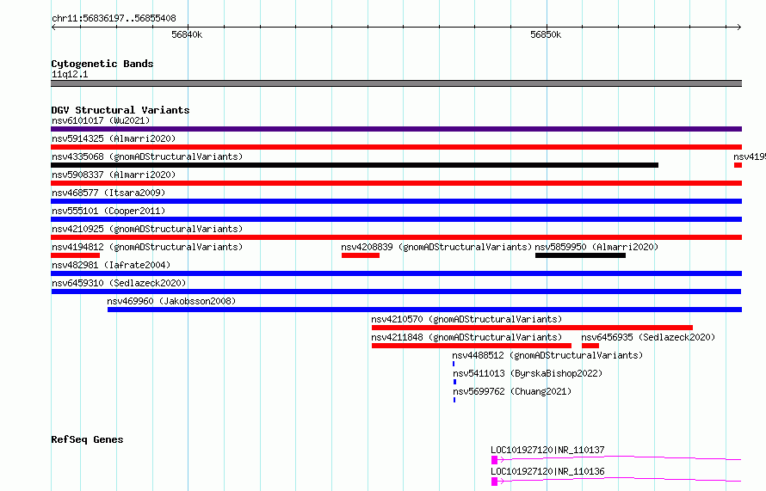Open nsv4488512 (gnomADStructuralVariants) label
Viewport: 766px width, 491px height.
pyautogui.click(x=547, y=355)
